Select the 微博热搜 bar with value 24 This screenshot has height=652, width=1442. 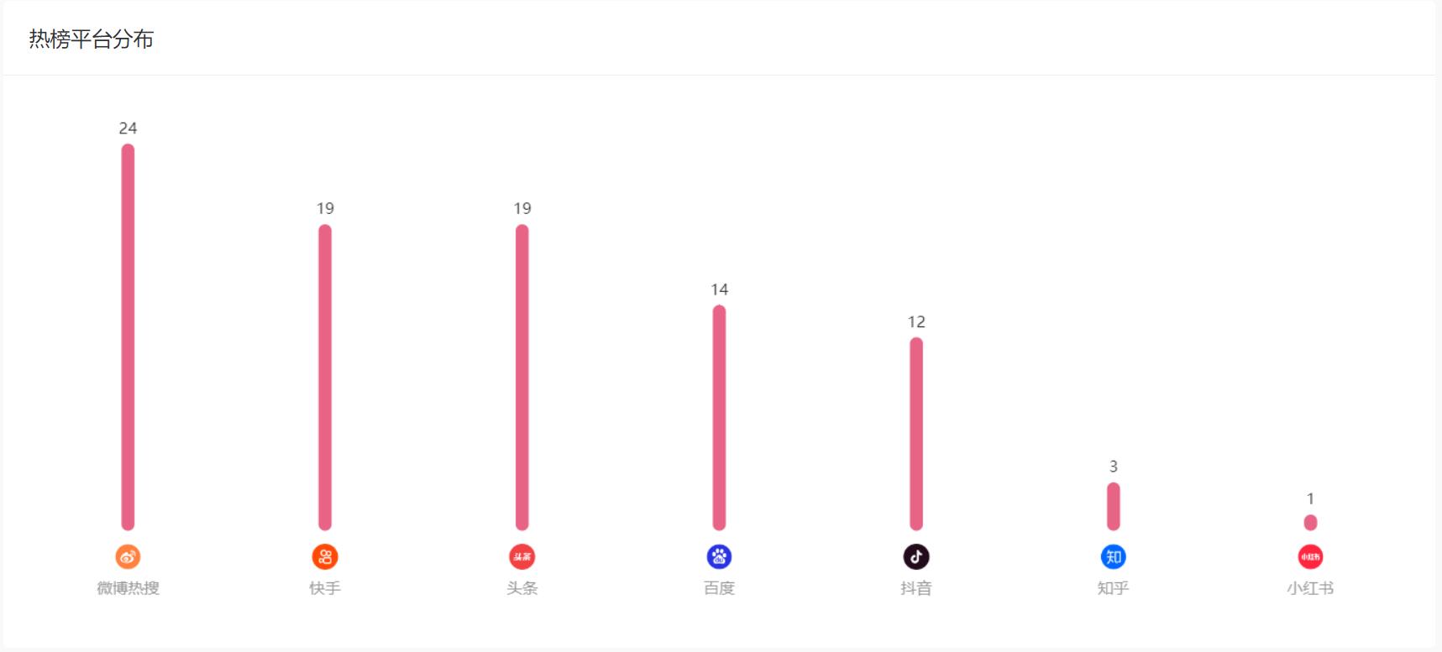pyautogui.click(x=128, y=337)
